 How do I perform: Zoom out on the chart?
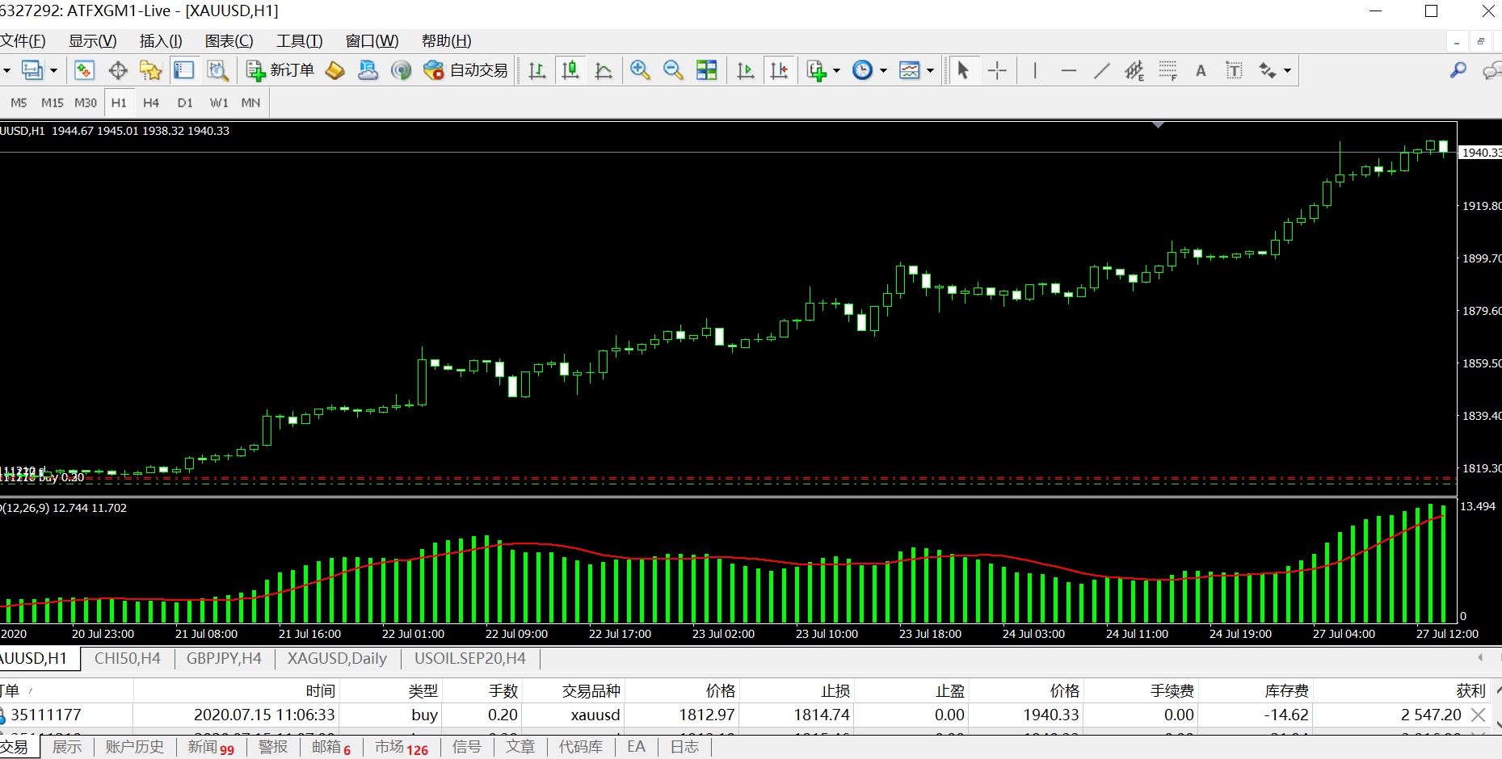point(673,70)
